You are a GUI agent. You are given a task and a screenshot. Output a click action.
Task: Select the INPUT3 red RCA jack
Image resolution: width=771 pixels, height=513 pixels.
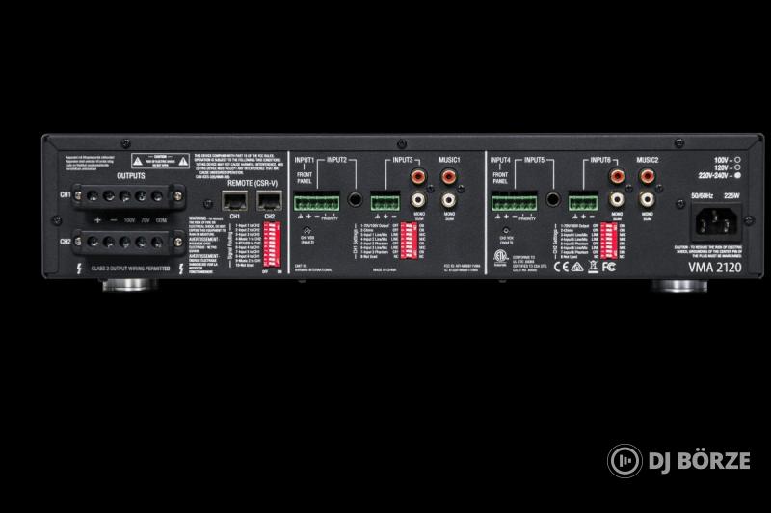[418, 175]
